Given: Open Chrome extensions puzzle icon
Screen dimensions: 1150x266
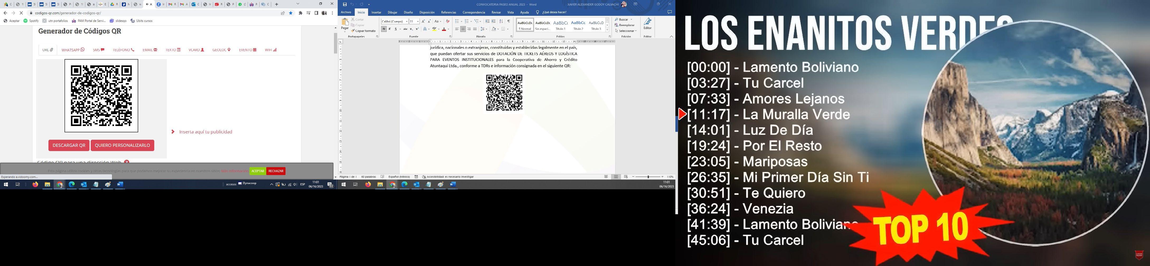Looking at the screenshot, I should pos(300,13).
